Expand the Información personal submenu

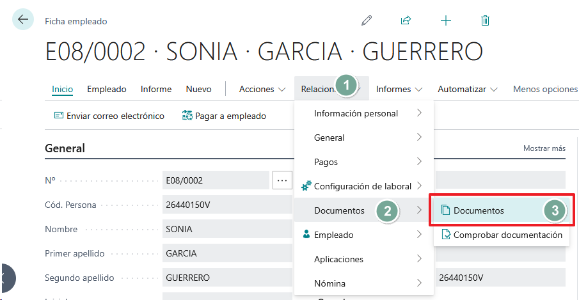coord(364,113)
